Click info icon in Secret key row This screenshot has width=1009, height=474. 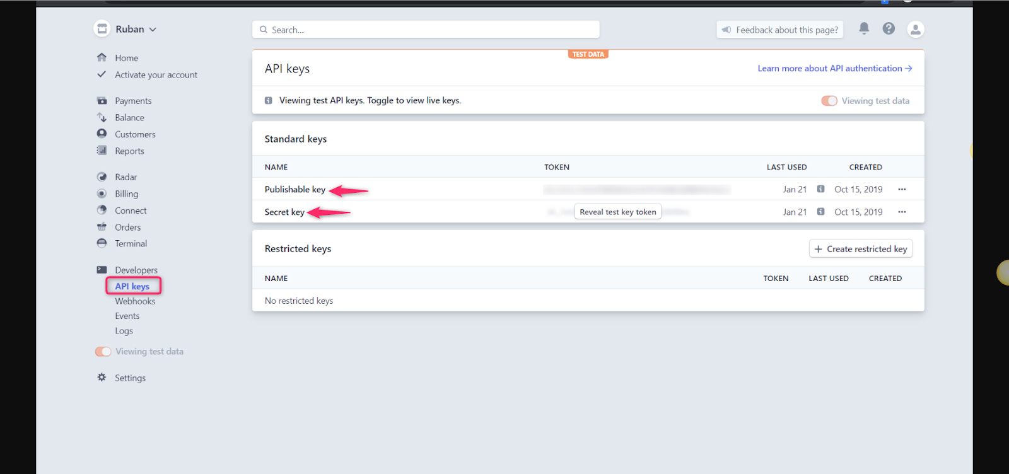click(x=820, y=212)
